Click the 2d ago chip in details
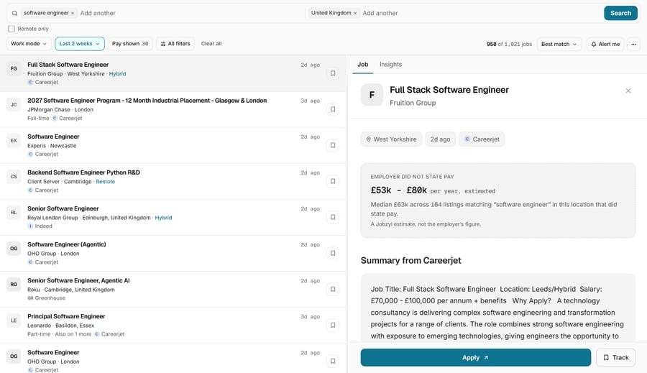The width and height of the screenshot is (647, 373). coord(440,139)
